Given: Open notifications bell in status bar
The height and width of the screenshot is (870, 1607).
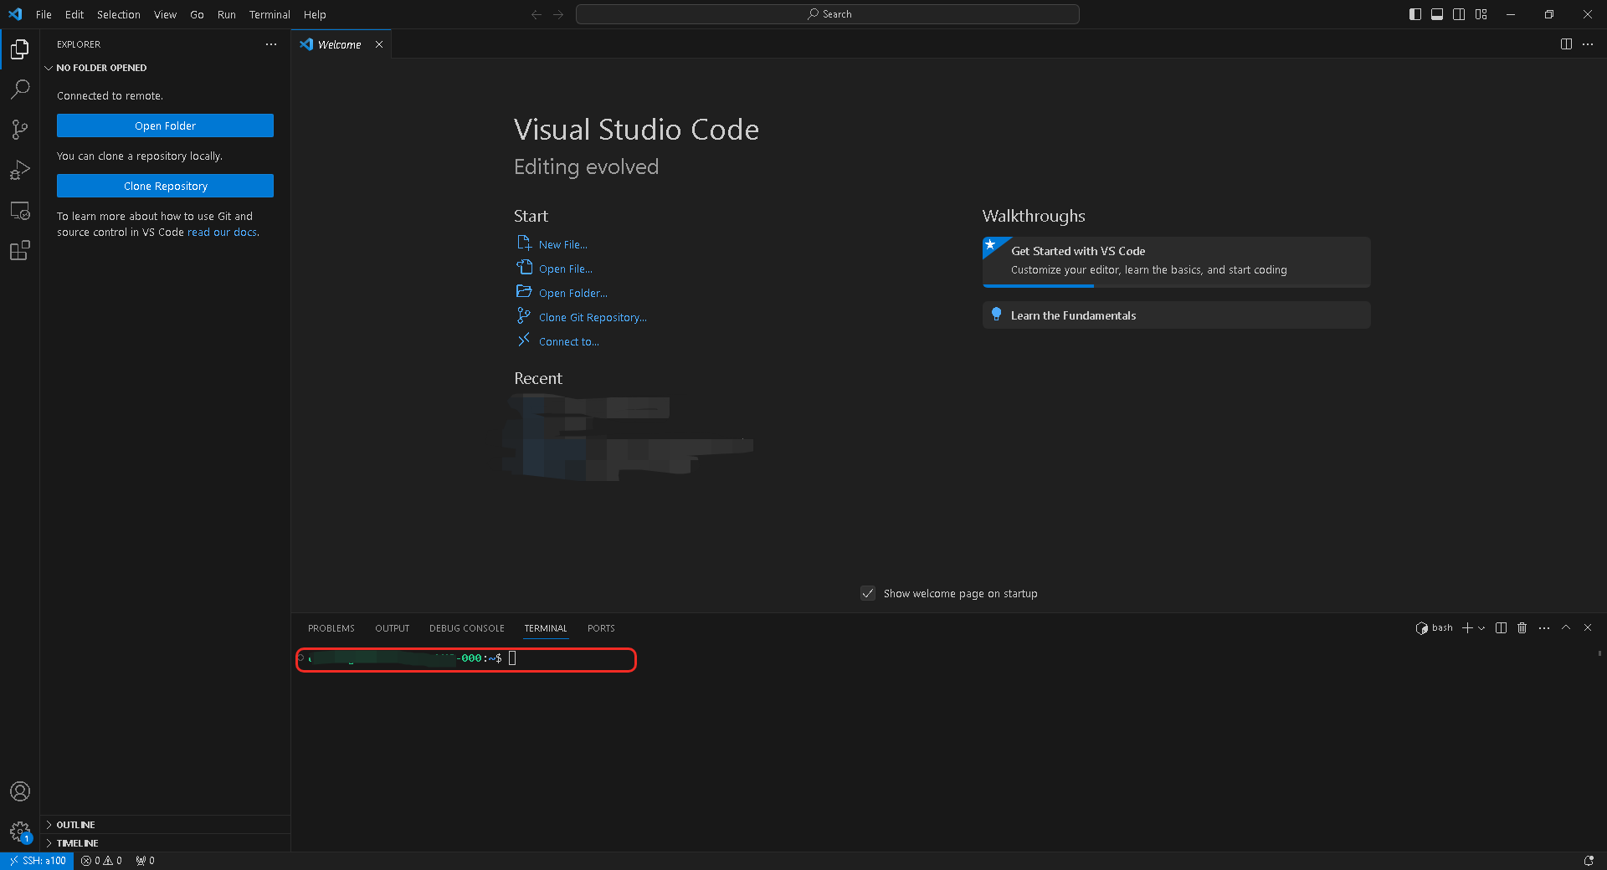Looking at the screenshot, I should tap(1589, 861).
